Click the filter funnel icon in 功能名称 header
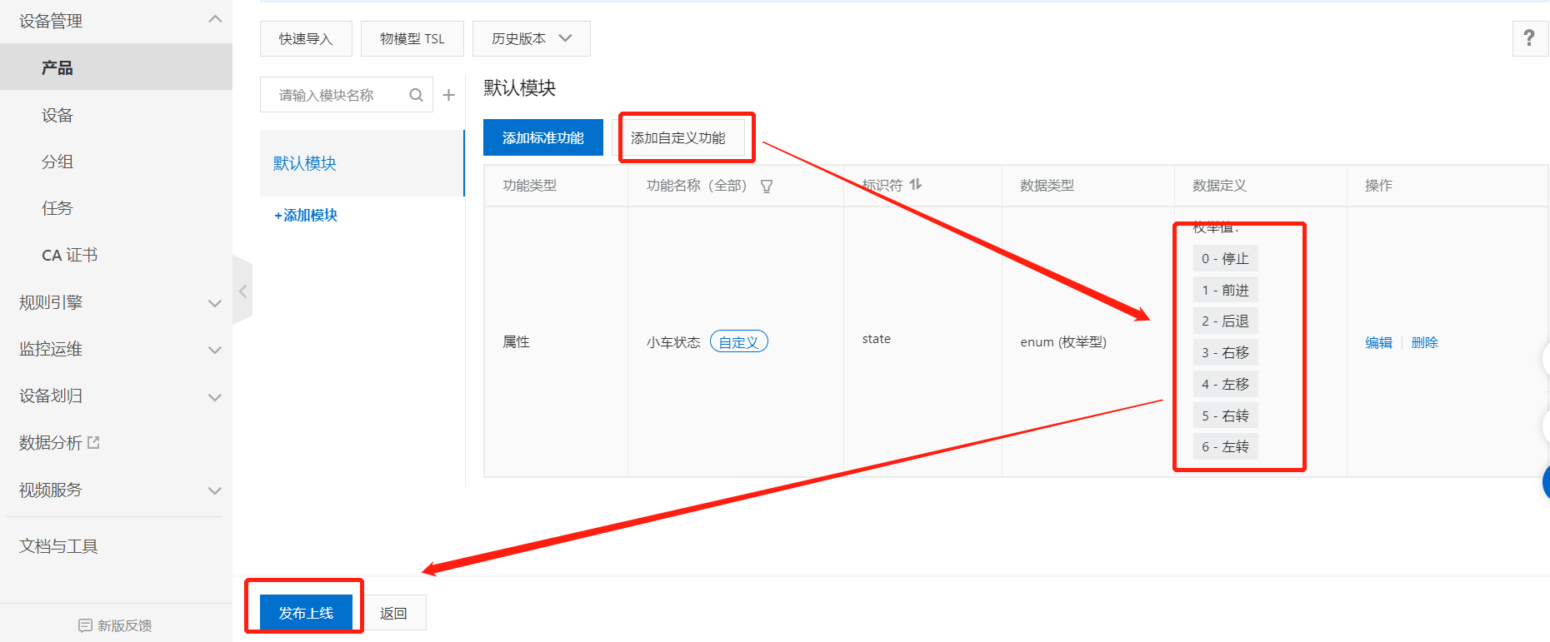This screenshot has width=1550, height=642. 767,187
